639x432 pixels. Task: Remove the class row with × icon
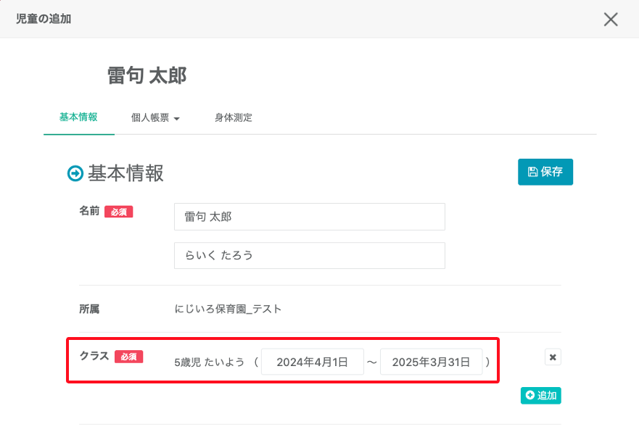pos(553,357)
